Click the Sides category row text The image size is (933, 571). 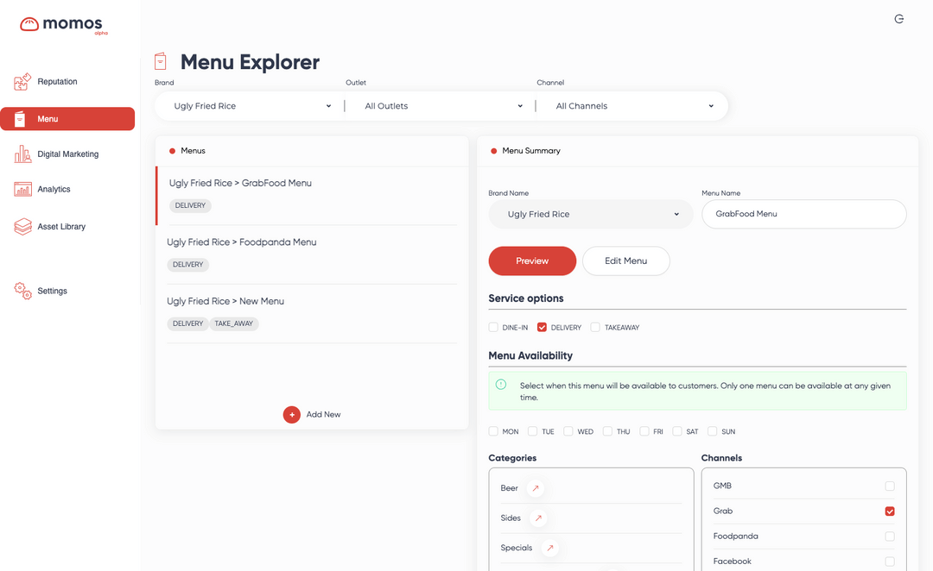point(511,518)
